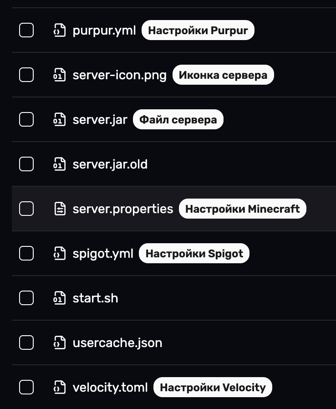This screenshot has width=336, height=409.
Task: Click the usercache.json file icon
Action: (60, 343)
